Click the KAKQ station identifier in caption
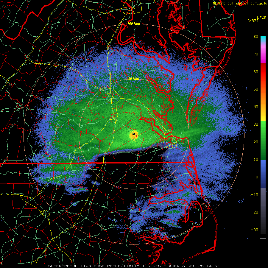 [174, 266]
